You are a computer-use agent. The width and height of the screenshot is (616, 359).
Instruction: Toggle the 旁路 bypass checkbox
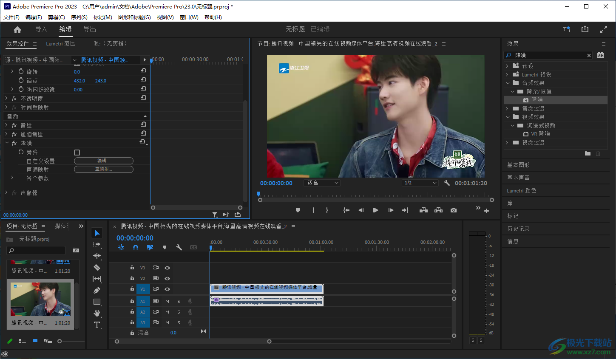point(77,152)
